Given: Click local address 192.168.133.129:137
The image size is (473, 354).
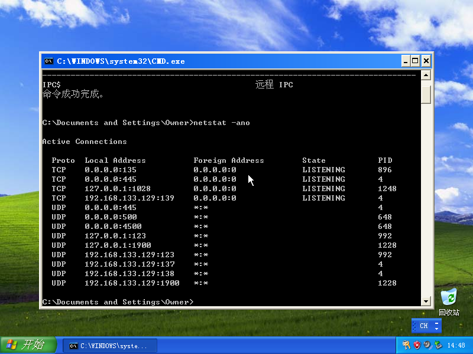Looking at the screenshot, I should tap(129, 264).
